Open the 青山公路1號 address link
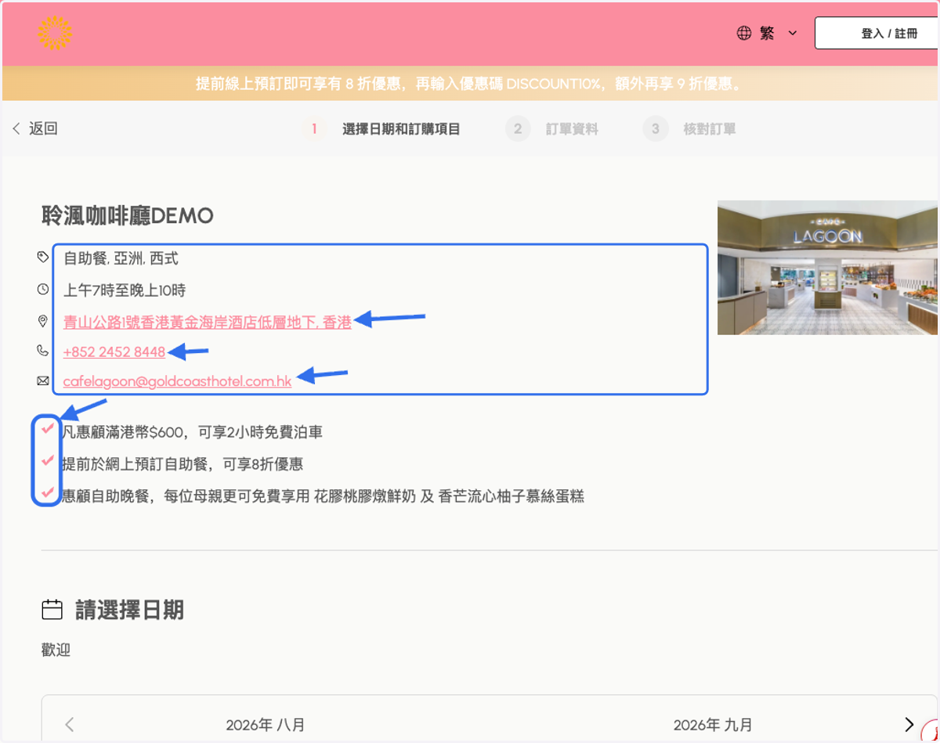 (x=207, y=321)
